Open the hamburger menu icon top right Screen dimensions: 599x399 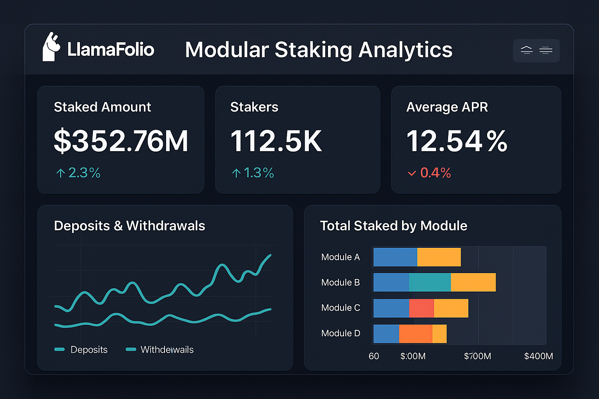pos(546,50)
